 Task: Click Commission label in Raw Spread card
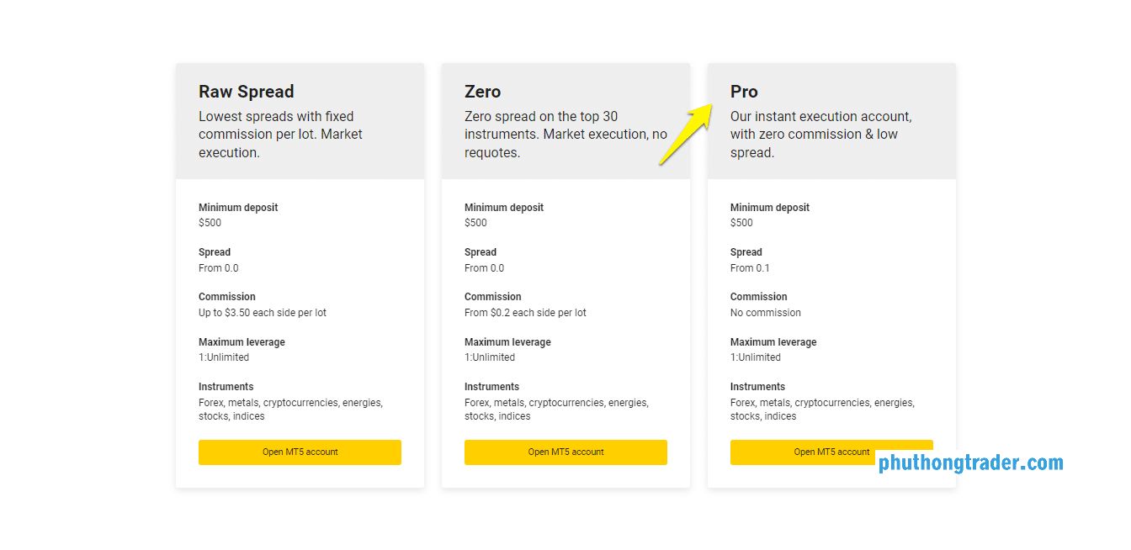pos(227,297)
